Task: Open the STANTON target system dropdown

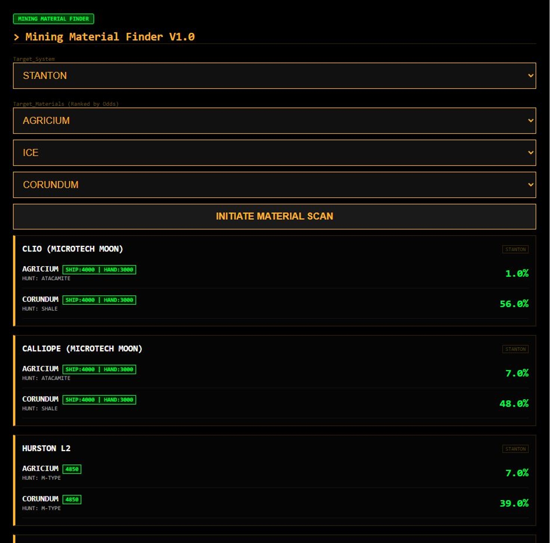Action: [x=274, y=76]
